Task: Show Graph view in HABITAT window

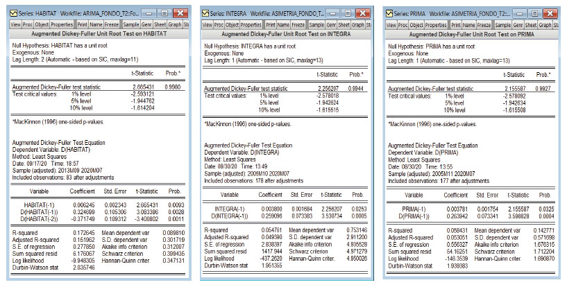Action: 175,24
